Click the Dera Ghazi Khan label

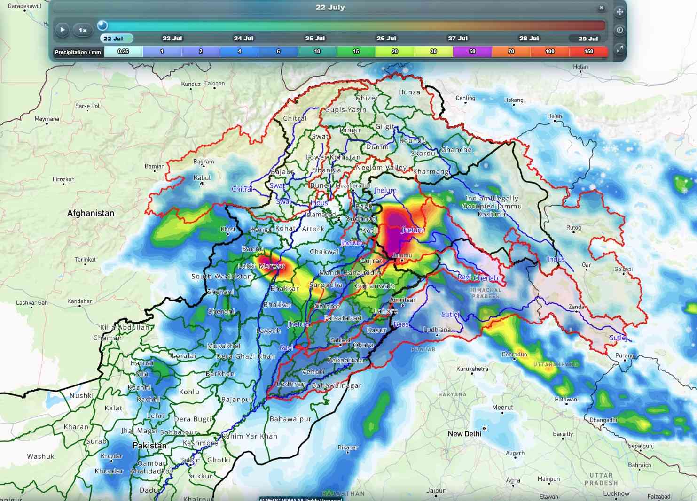pos(246,356)
